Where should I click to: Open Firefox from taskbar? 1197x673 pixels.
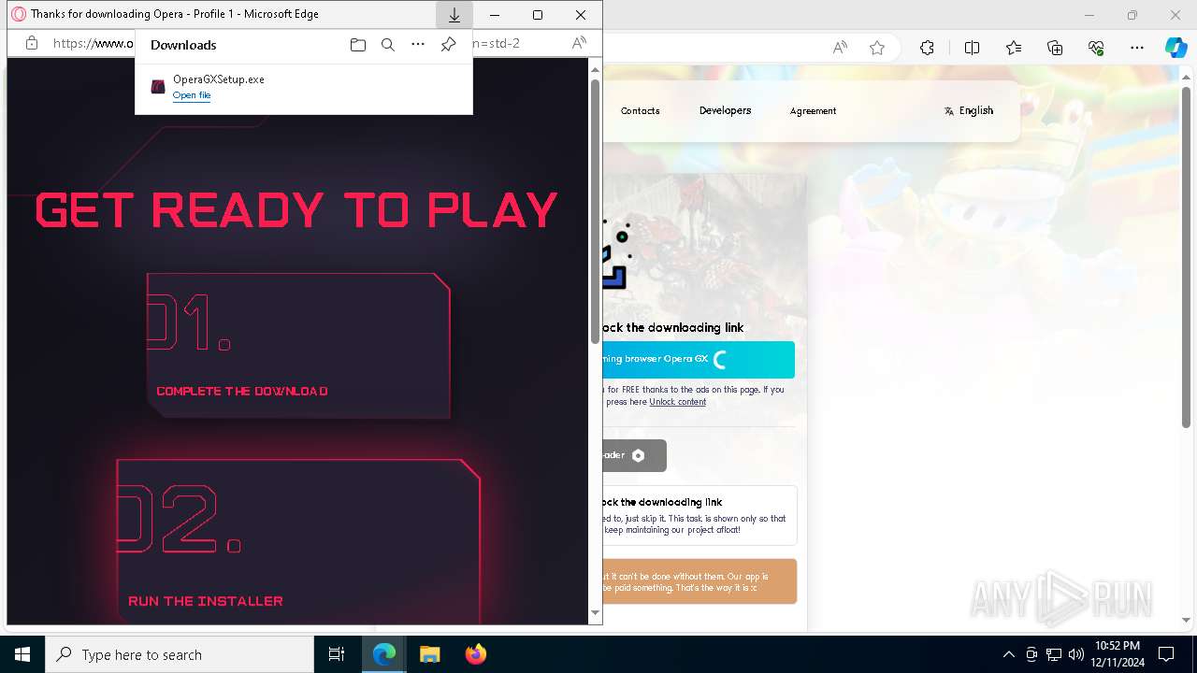475,654
